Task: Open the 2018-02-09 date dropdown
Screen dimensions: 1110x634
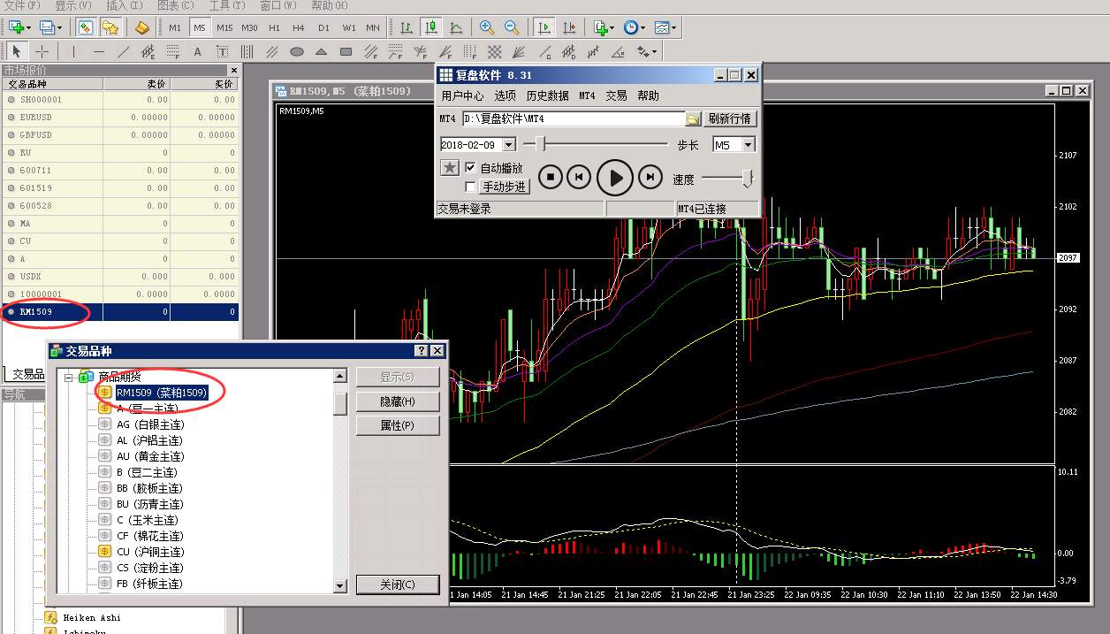Action: (510, 145)
